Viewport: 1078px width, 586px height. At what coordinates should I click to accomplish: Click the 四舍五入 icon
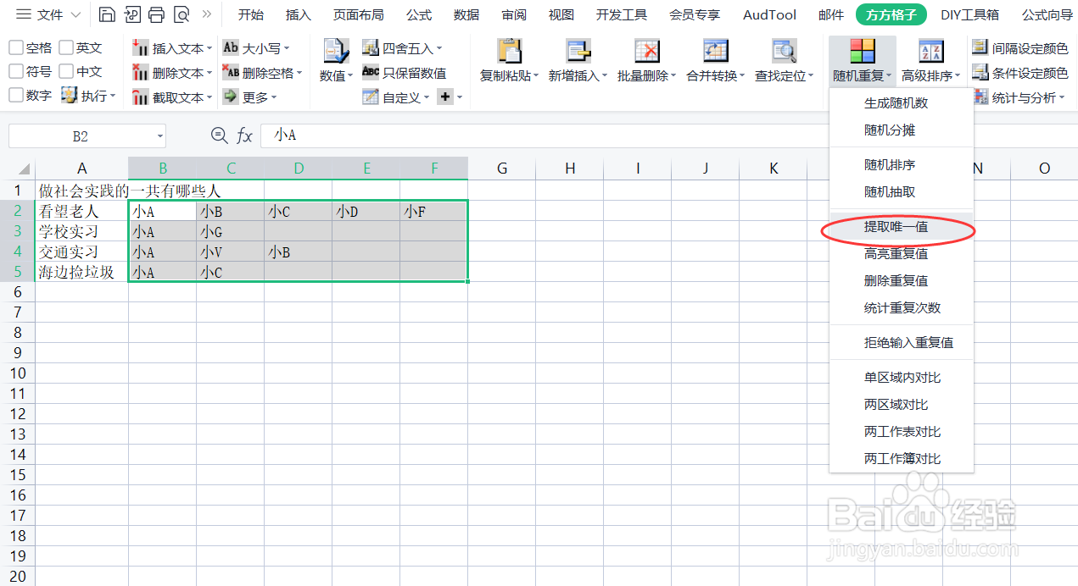370,47
